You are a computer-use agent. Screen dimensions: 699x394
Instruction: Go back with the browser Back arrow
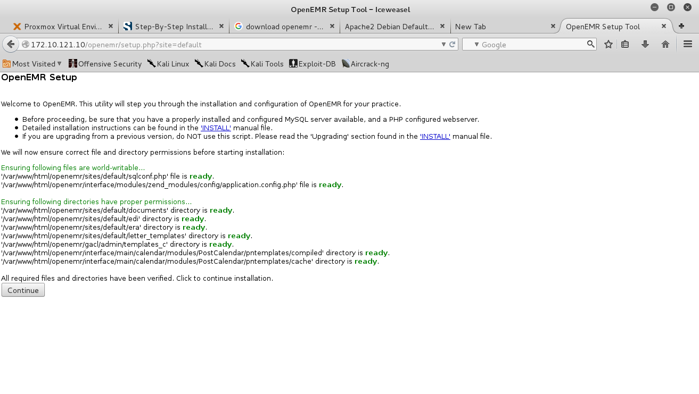pos(10,44)
